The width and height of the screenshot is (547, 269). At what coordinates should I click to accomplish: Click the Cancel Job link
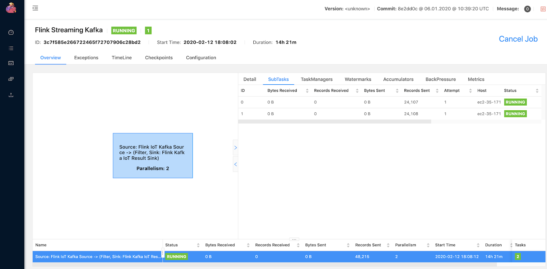pos(518,39)
